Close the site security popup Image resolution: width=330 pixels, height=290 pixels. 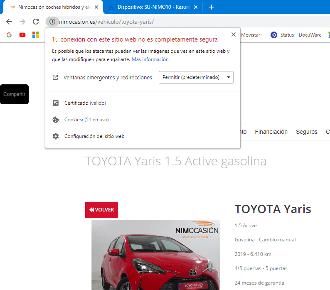pyautogui.click(x=234, y=34)
